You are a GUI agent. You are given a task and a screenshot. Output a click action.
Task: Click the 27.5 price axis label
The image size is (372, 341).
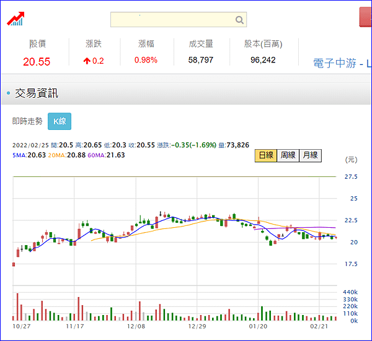(351, 177)
